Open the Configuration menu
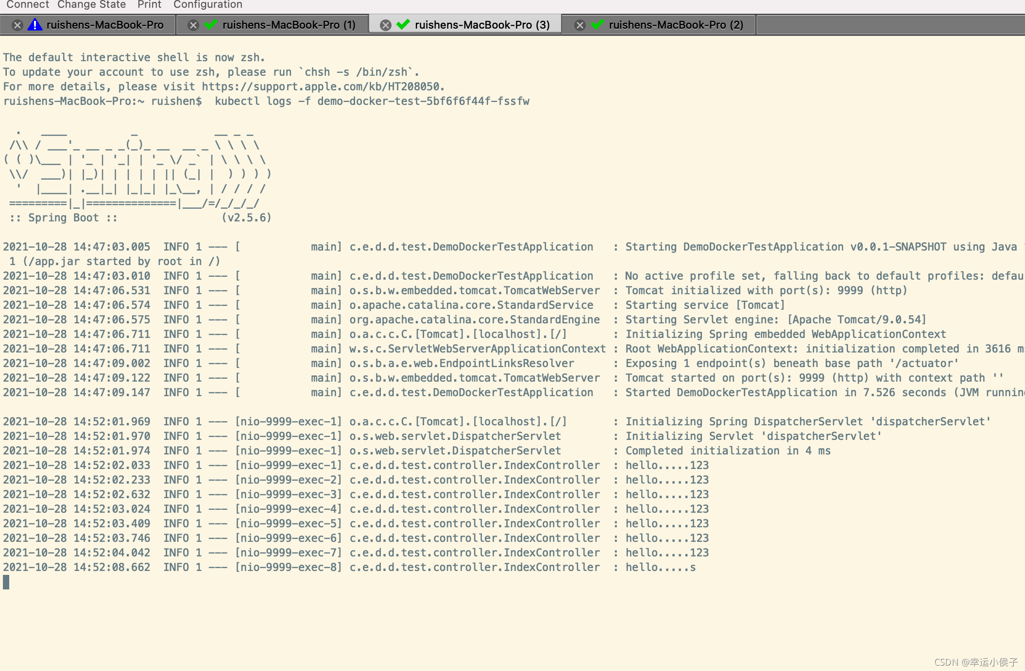This screenshot has height=671, width=1025. [x=207, y=5]
